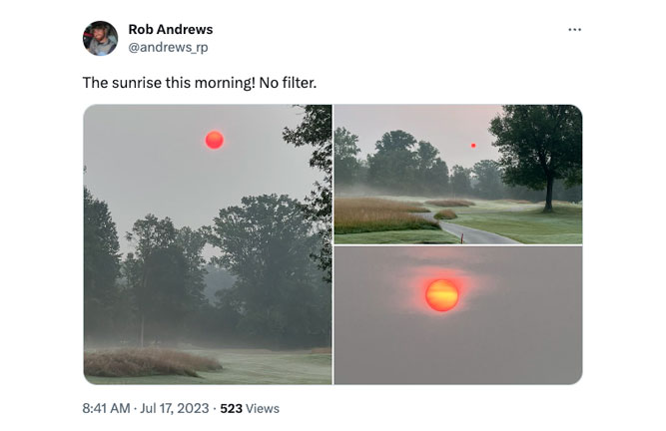Click the large tree in the golf course photo
Image resolution: width=666 pixels, height=431 pixels.
(538, 153)
